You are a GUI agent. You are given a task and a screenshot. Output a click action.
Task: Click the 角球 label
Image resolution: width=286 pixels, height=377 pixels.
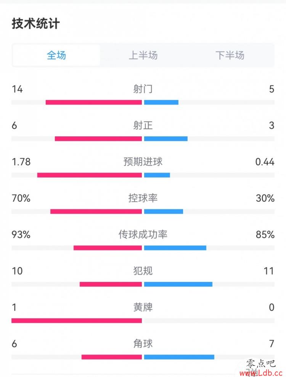(143, 344)
